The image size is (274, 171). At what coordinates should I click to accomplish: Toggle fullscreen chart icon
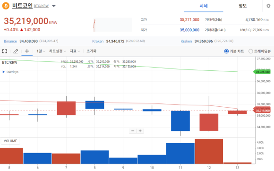click(5, 51)
